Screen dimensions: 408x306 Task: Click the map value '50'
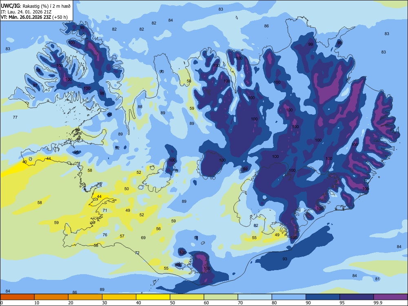click(x=126, y=188)
